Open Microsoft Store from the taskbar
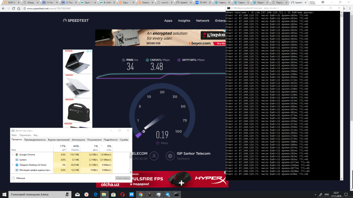 pyautogui.click(x=113, y=194)
